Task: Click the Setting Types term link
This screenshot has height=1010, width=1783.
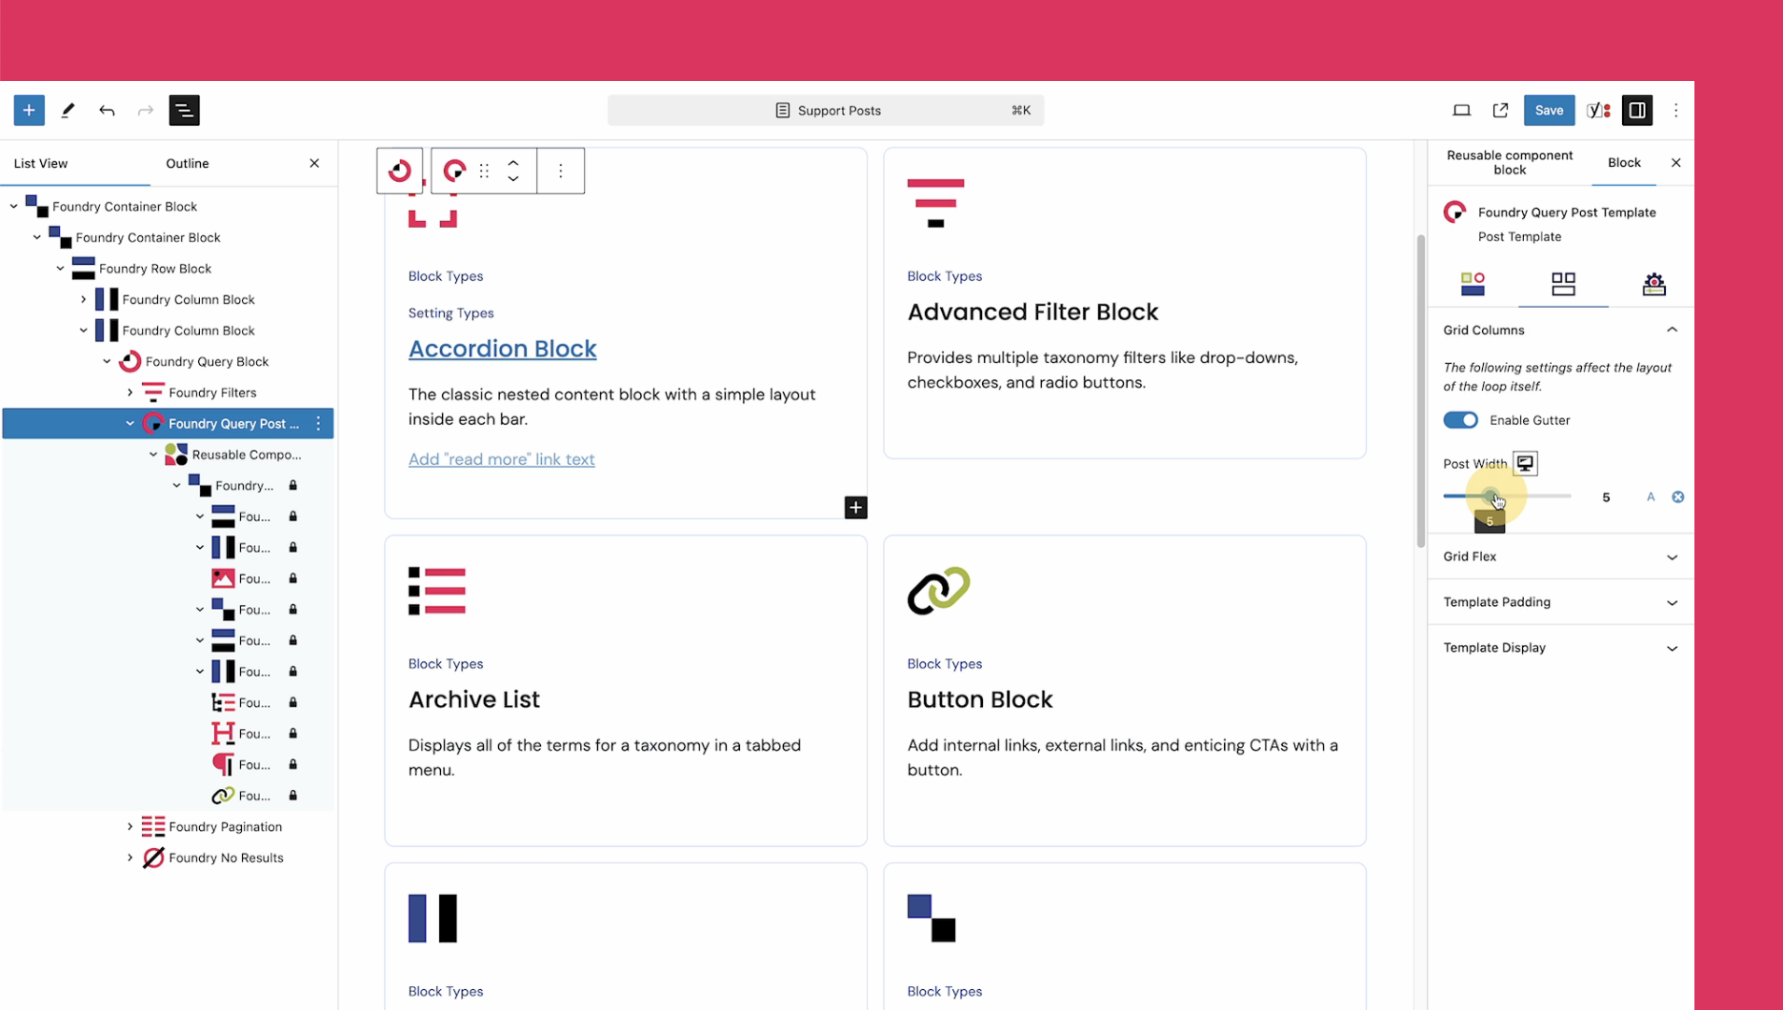Action: [x=451, y=313]
